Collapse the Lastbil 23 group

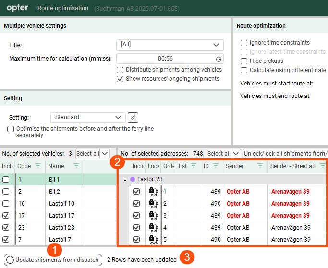tap(126, 179)
